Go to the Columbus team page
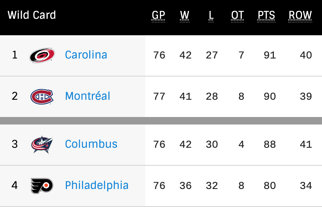 point(91,144)
